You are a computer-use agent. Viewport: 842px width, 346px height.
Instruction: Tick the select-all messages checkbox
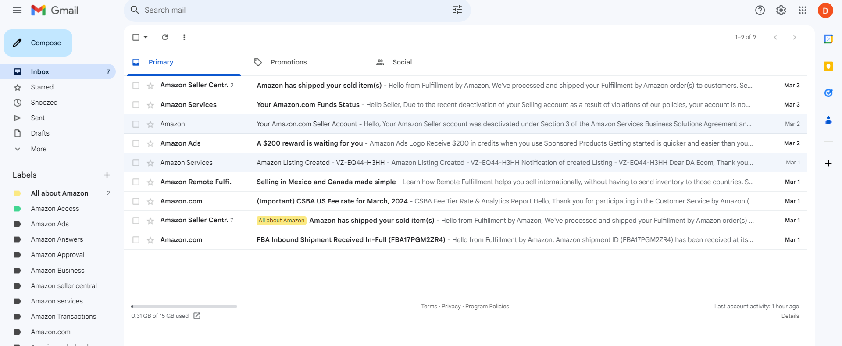pos(136,37)
